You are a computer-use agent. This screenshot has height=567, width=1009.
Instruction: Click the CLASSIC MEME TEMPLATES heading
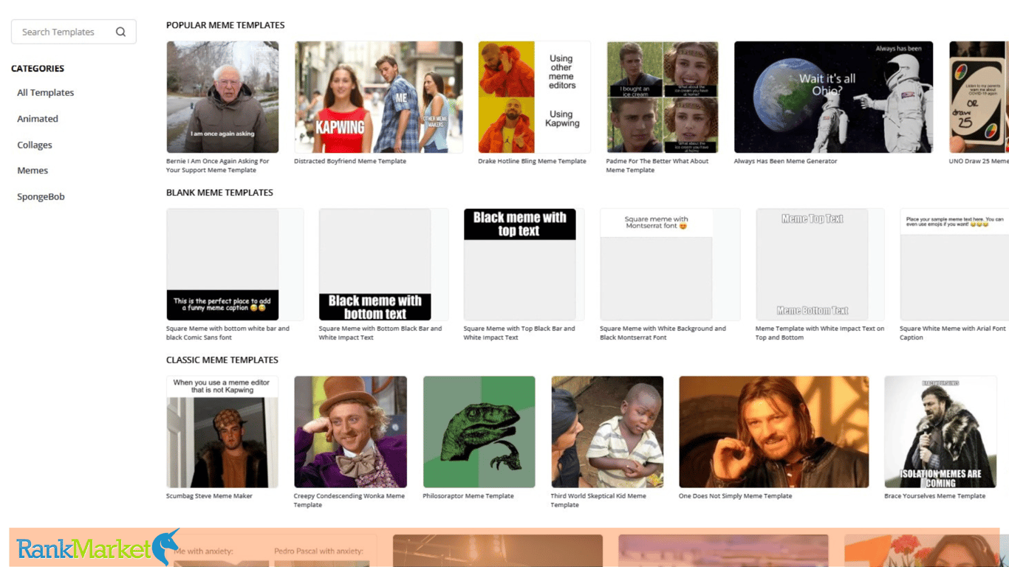pyautogui.click(x=222, y=360)
